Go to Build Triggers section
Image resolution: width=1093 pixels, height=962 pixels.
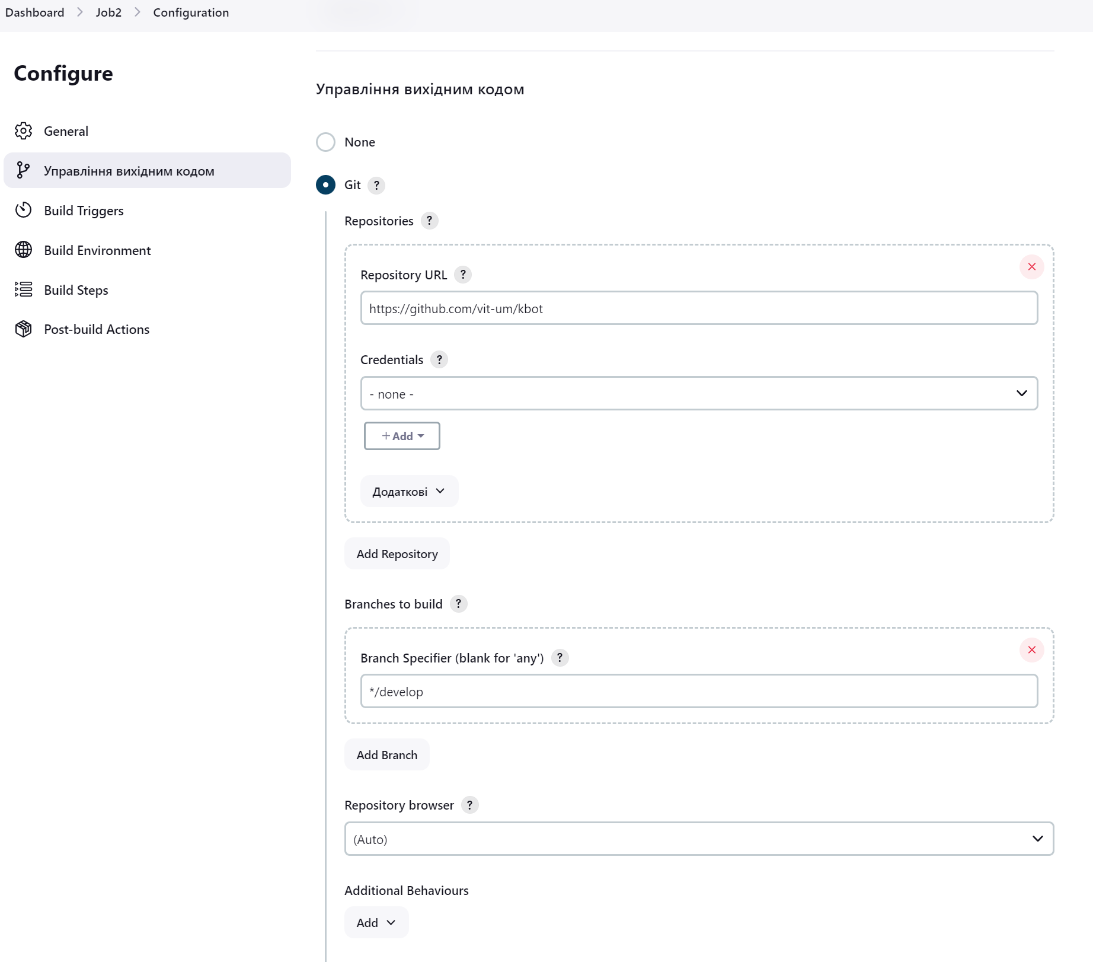point(147,211)
